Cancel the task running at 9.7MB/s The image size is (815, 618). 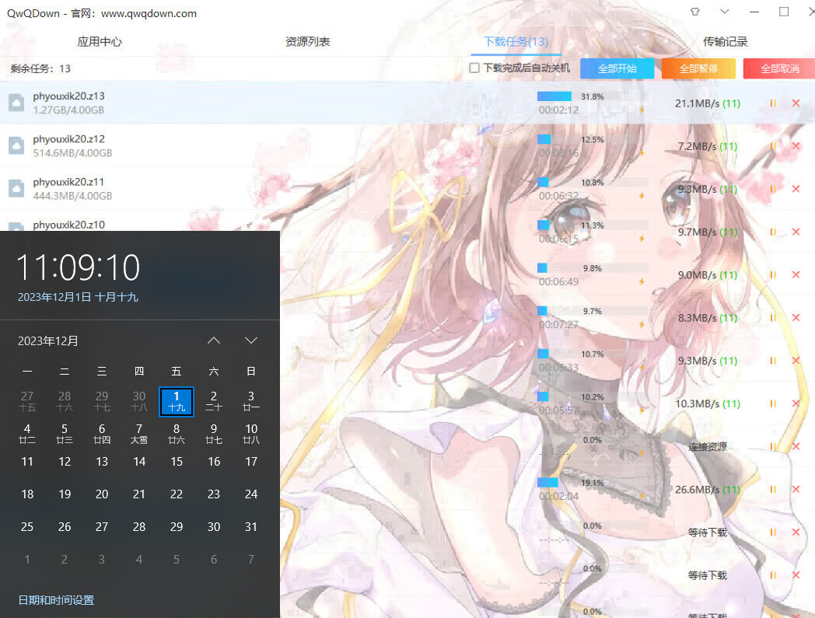[x=796, y=232]
